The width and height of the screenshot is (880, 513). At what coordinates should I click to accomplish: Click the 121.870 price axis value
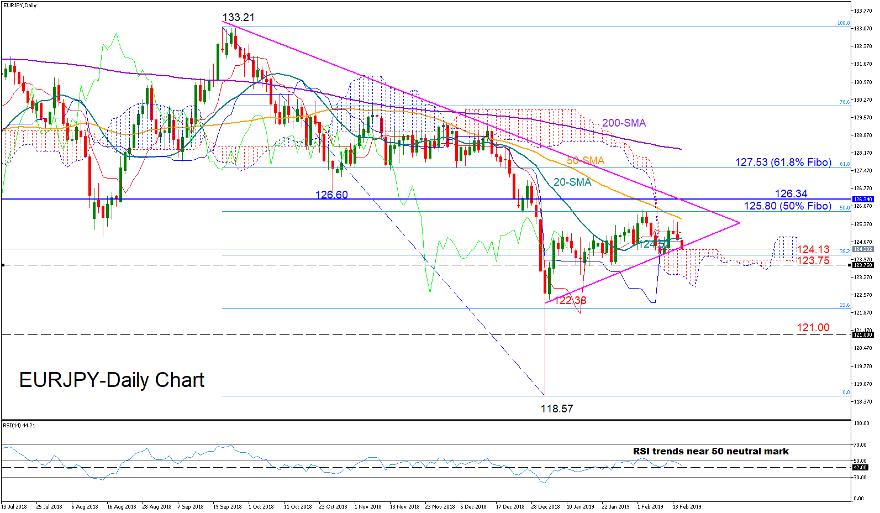[x=863, y=312]
